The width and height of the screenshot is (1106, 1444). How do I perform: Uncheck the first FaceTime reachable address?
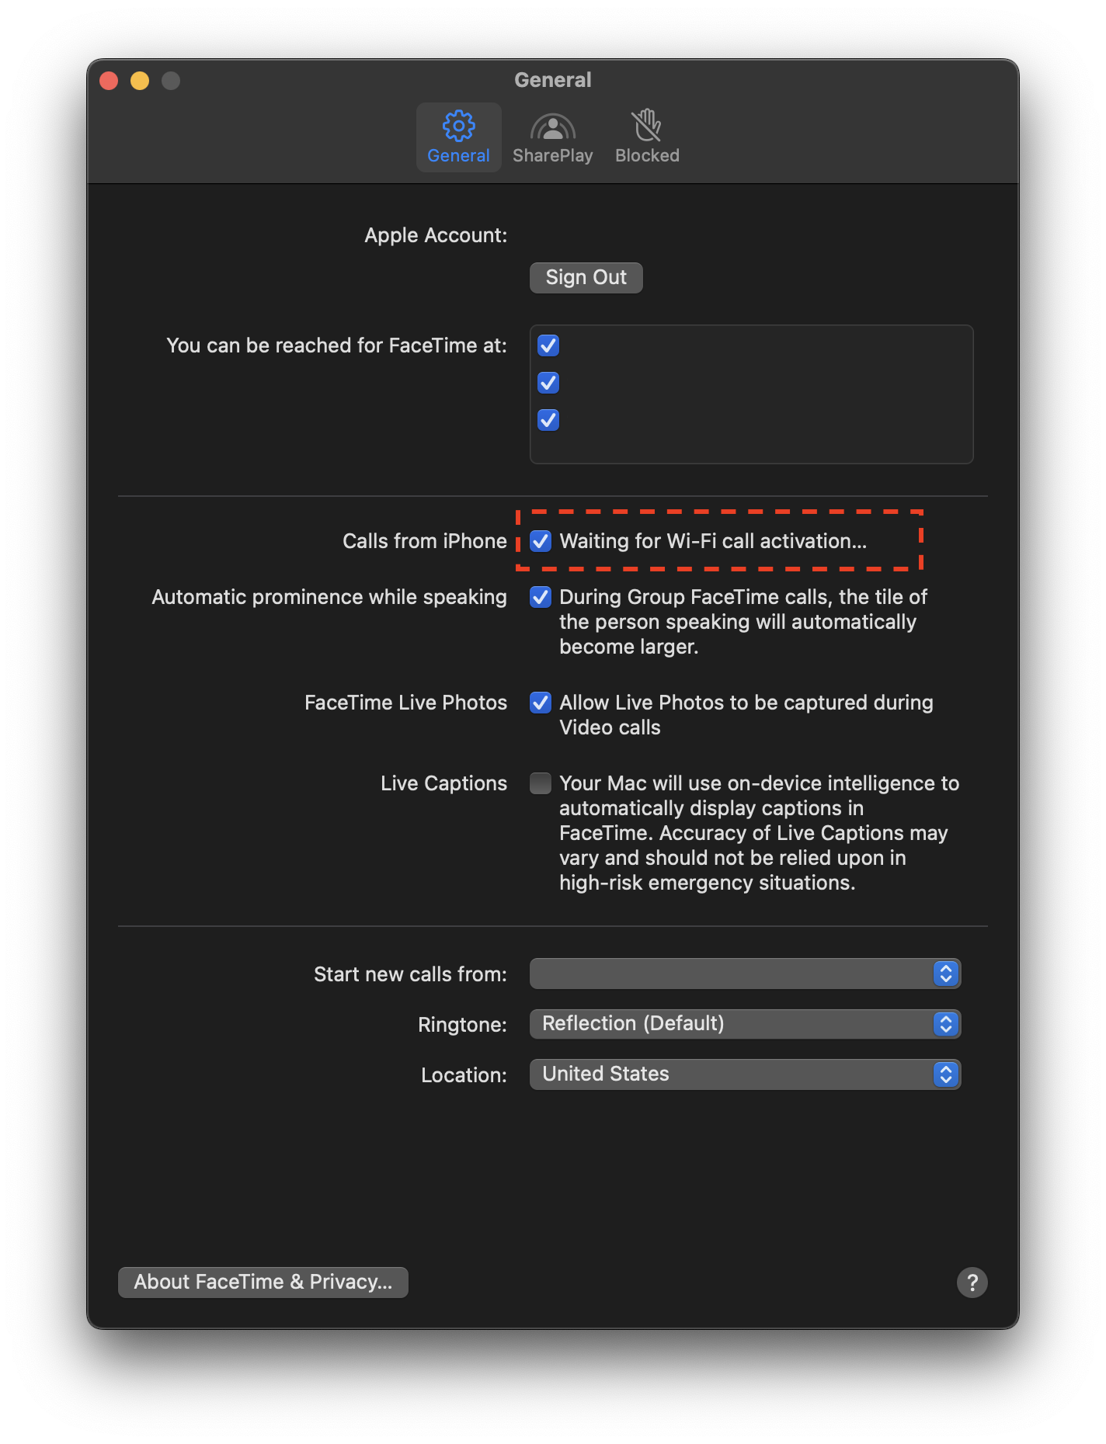[x=548, y=345]
